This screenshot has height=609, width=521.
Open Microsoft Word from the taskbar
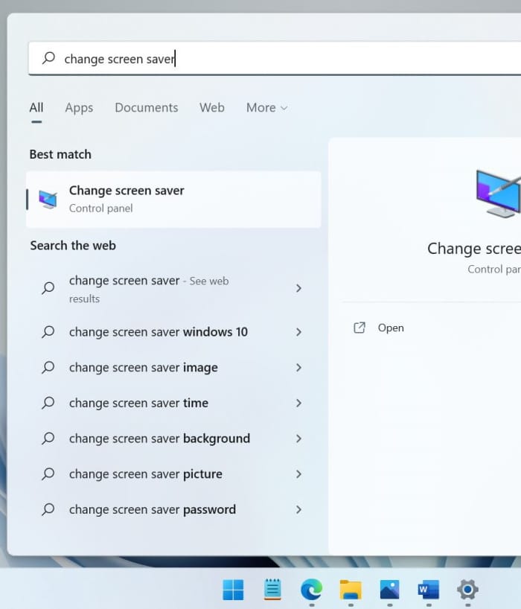pos(429,590)
